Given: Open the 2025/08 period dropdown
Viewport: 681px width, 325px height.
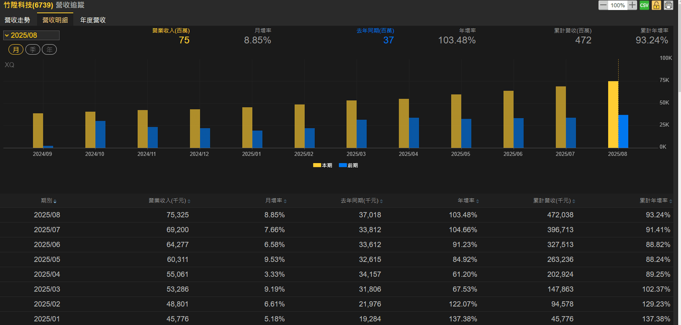Looking at the screenshot, I should pos(31,36).
